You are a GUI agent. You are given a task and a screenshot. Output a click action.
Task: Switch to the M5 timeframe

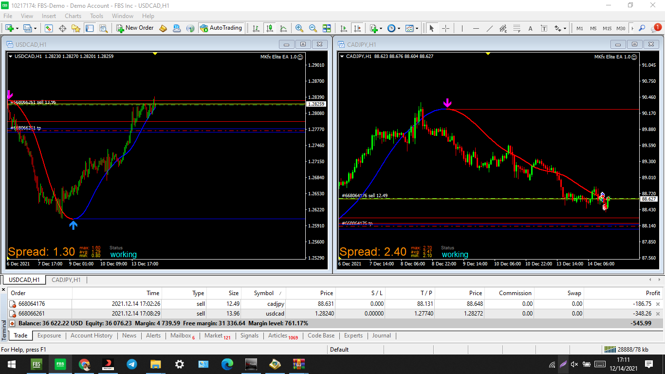point(593,28)
